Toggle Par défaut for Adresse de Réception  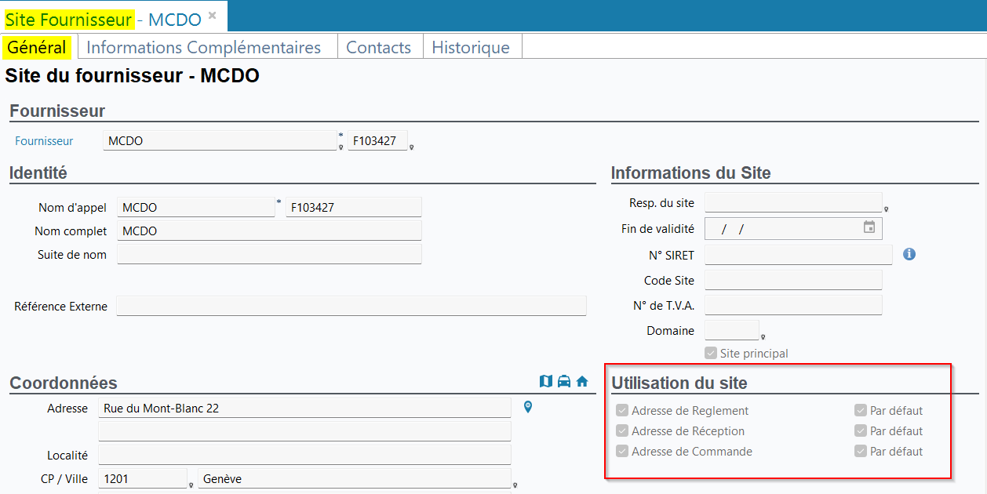click(861, 430)
